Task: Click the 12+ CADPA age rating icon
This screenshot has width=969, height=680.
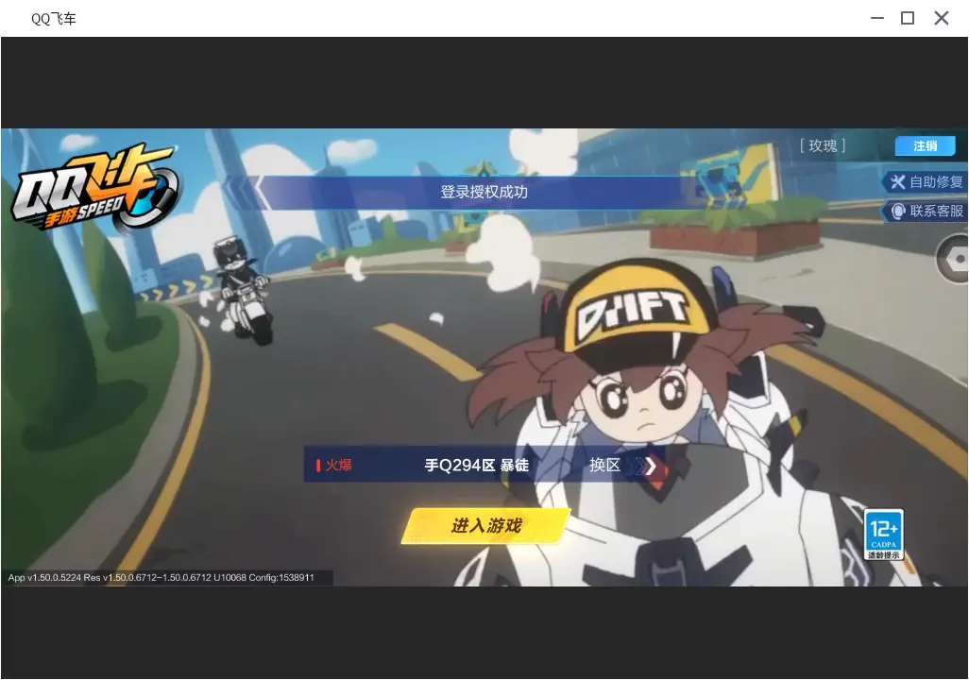Action: tap(884, 535)
